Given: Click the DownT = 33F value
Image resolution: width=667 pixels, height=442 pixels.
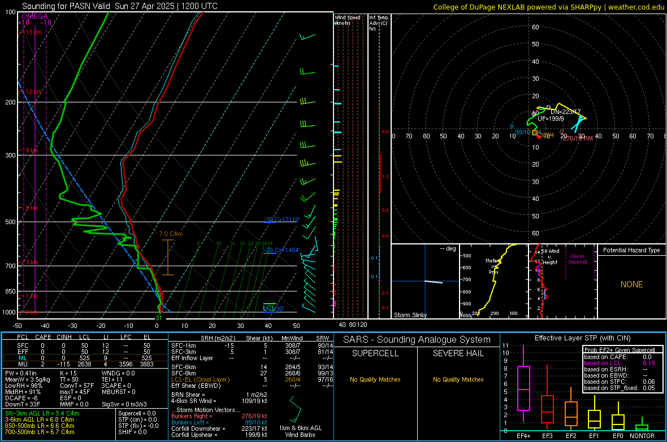Looking at the screenshot, I should [23, 405].
